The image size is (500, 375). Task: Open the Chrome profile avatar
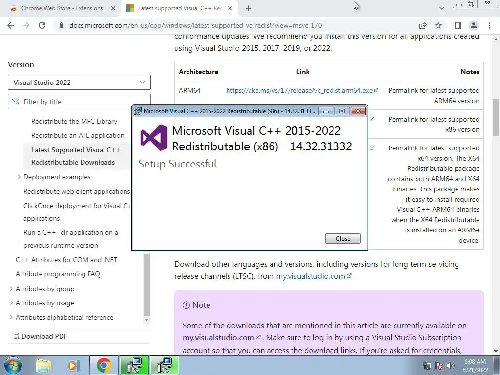coord(474,25)
